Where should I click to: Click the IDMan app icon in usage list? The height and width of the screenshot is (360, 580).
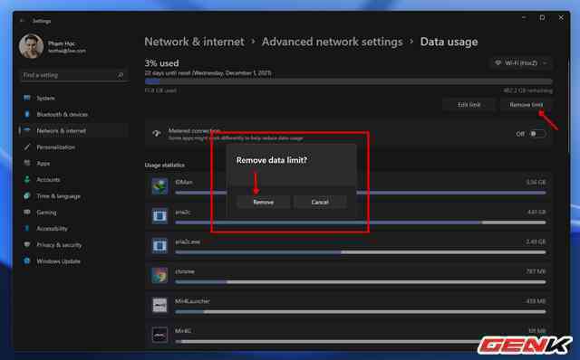pos(159,186)
